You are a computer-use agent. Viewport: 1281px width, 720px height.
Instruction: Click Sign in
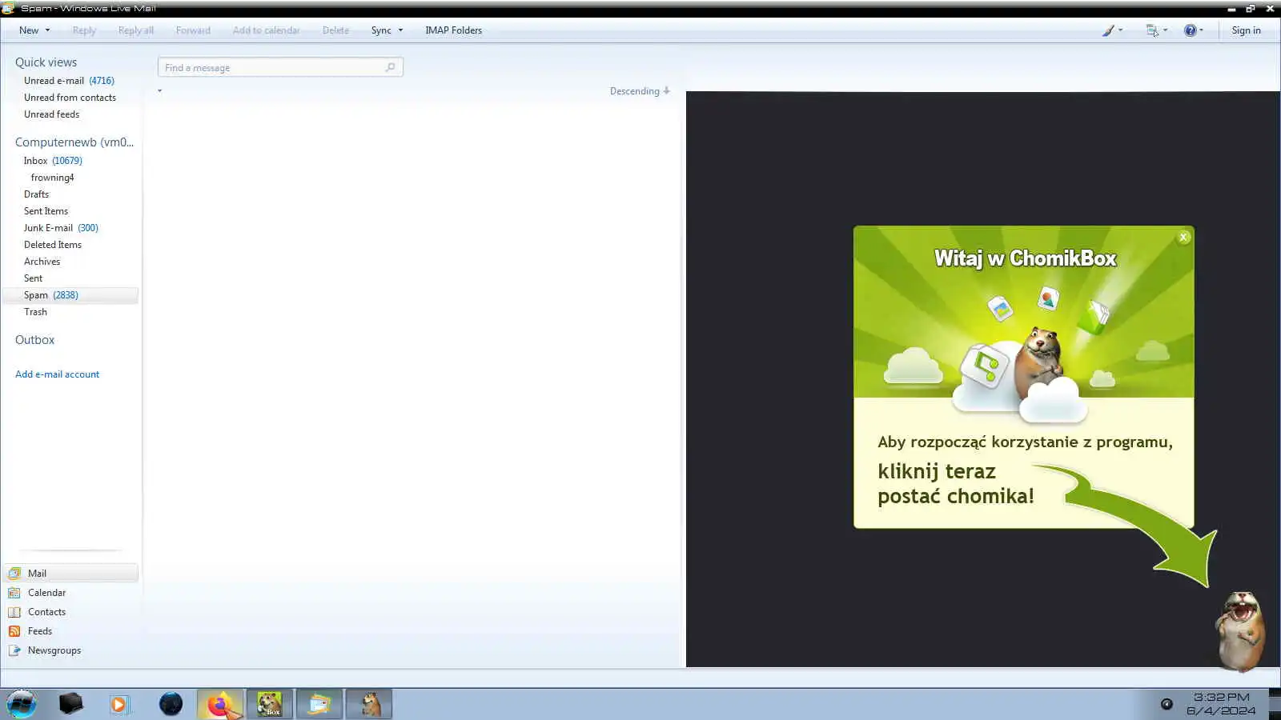[x=1246, y=30]
